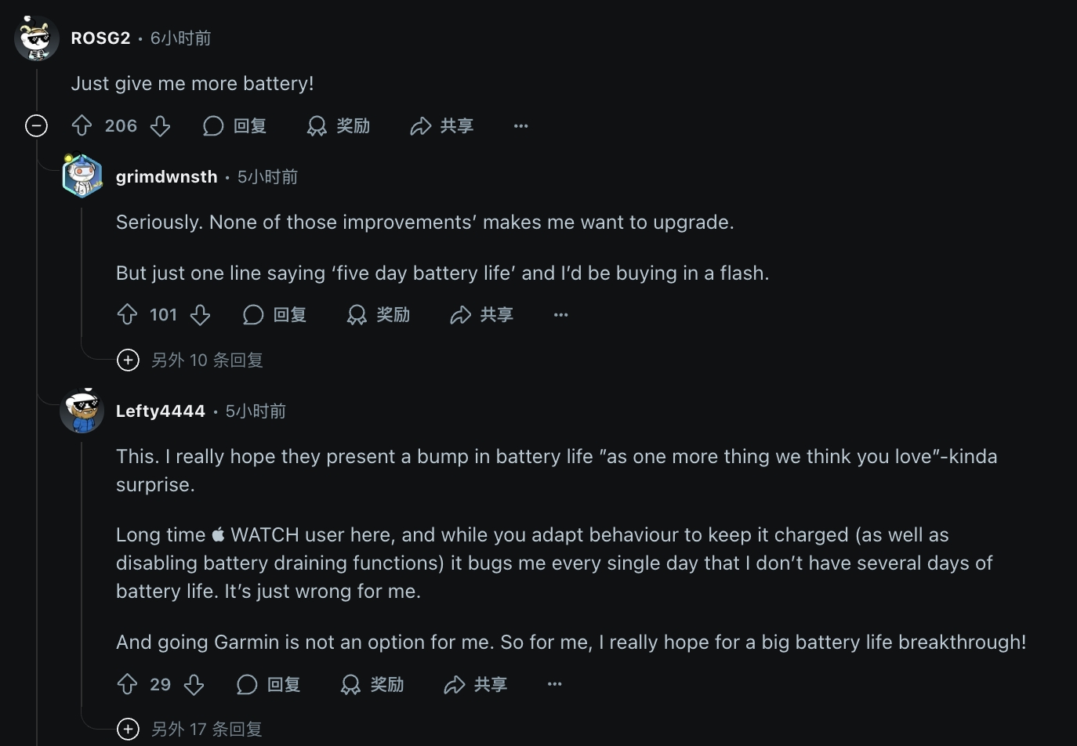Click ROSG2's avatar image
The image size is (1077, 746).
tap(36, 38)
